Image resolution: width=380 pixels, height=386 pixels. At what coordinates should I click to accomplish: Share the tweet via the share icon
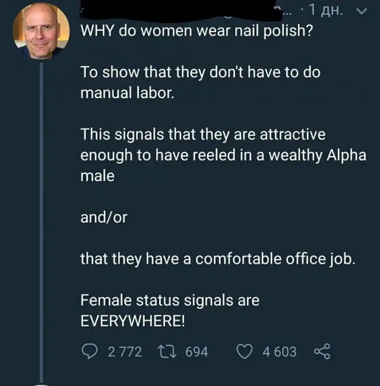click(322, 352)
